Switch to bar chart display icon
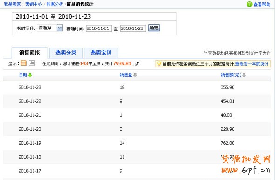 pos(32,63)
